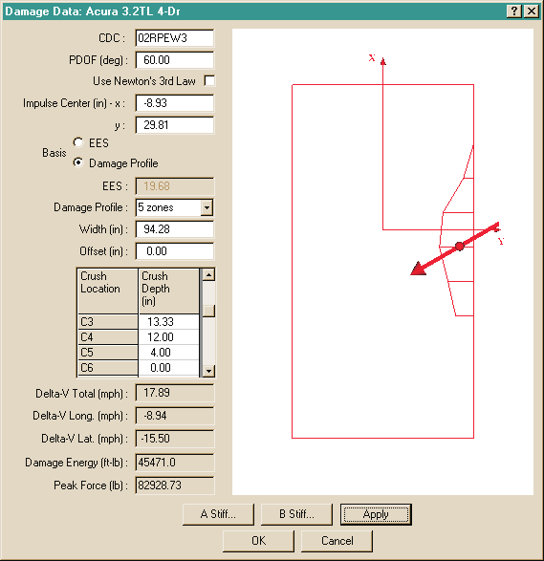Click the Peak Force value 82928.73

coord(175,485)
